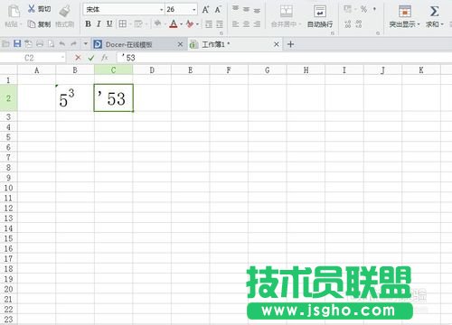Click the Sum (求和) sigma icon

click(x=434, y=12)
